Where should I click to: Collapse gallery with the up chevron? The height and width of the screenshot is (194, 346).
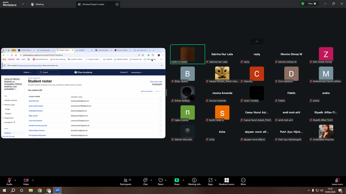tap(257, 41)
